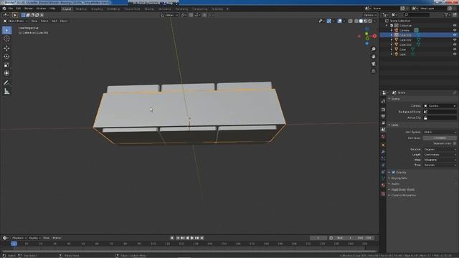The height and width of the screenshot is (258, 459).
Task: Snap view to the red X axis
Action: [x=374, y=36]
